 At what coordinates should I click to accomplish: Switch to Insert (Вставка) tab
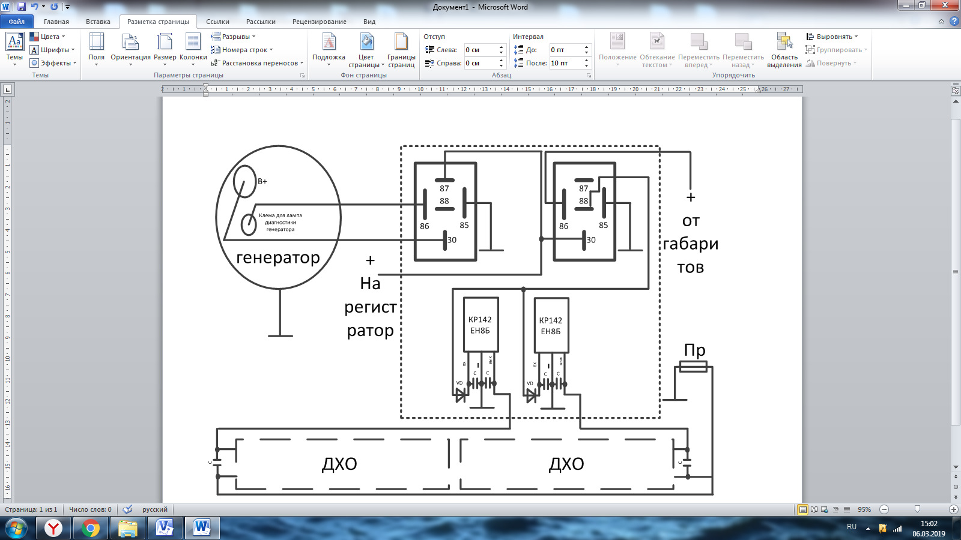coord(98,22)
